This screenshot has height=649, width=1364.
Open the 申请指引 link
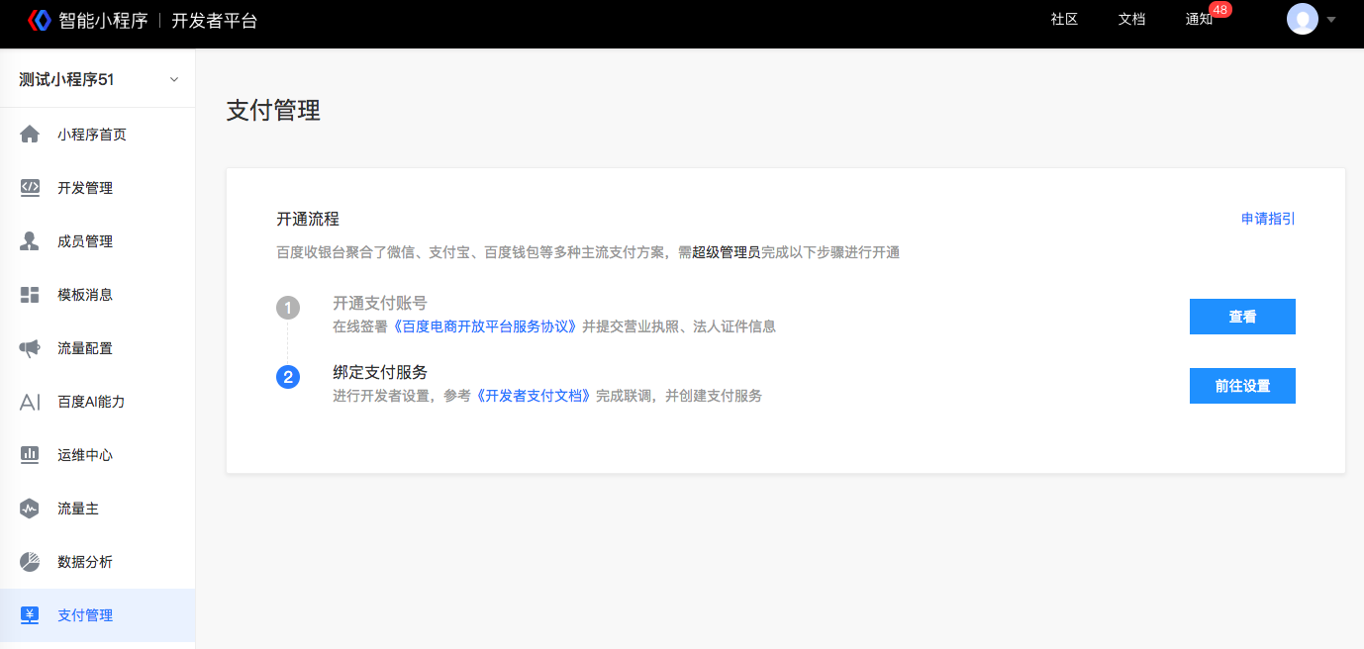(x=1268, y=219)
